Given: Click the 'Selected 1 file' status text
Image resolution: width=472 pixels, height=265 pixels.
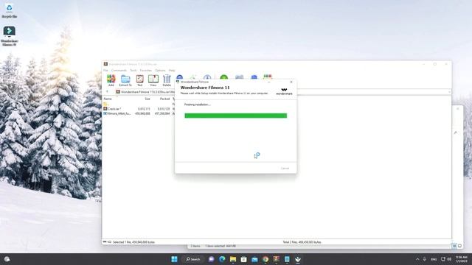Looking at the screenshot, I should (133, 242).
